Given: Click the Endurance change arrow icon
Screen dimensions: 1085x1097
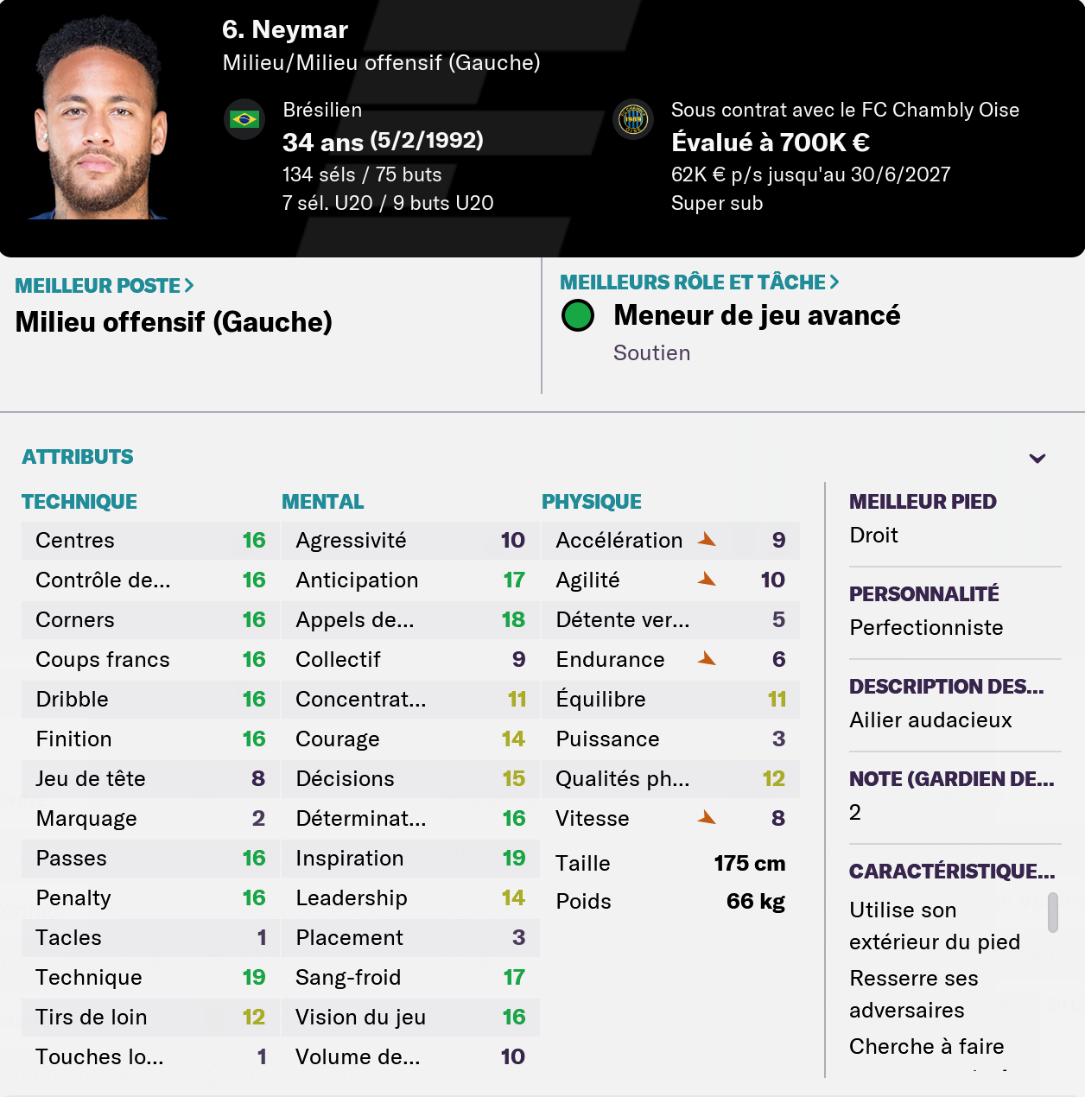Looking at the screenshot, I should (x=707, y=659).
